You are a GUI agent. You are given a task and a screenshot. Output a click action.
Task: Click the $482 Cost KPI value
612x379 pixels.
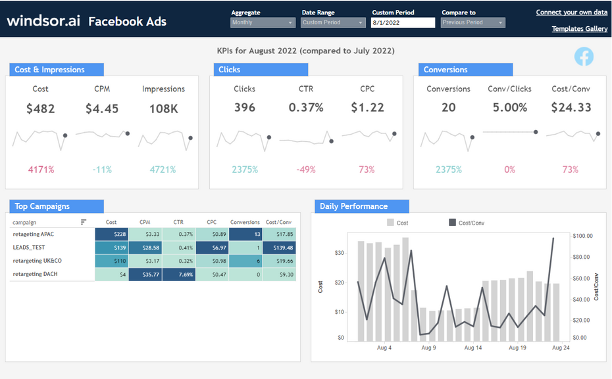tap(41, 108)
